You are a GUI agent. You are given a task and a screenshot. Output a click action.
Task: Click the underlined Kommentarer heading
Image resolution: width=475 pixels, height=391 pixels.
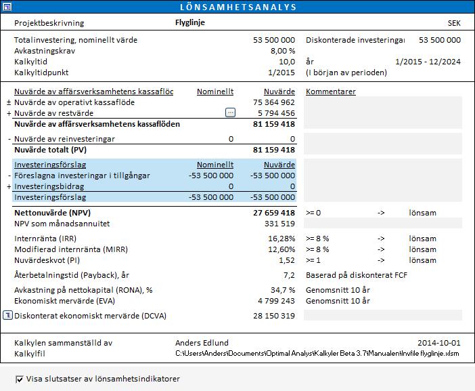330,91
